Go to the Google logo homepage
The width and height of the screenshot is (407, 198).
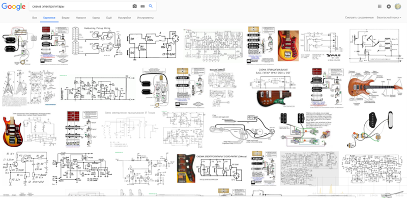(14, 7)
